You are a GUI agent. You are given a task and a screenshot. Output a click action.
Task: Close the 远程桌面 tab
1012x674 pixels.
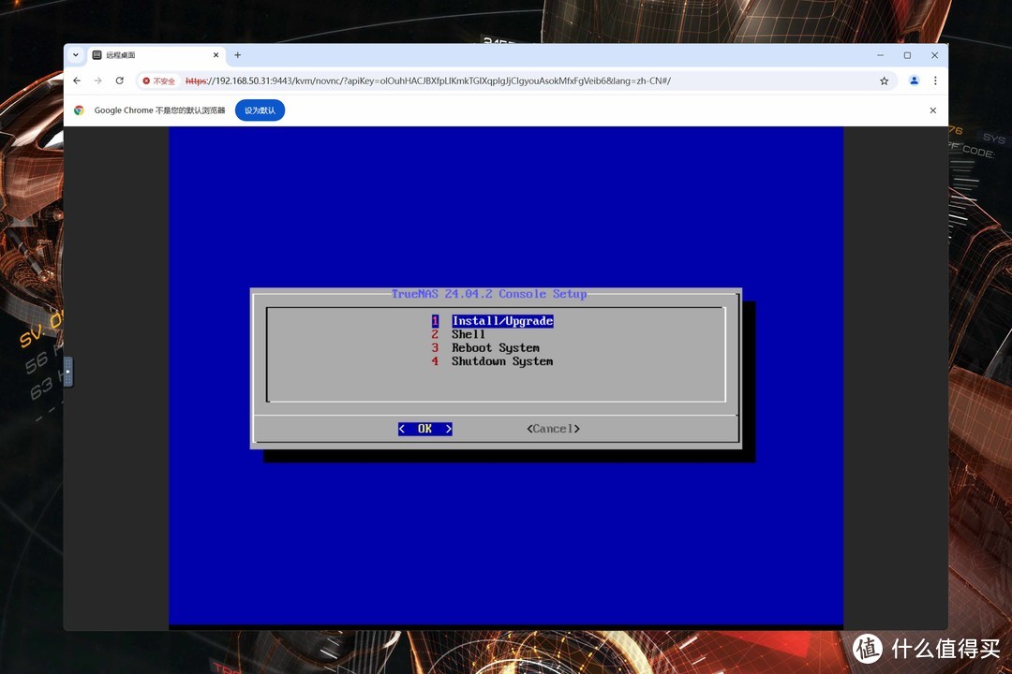tap(216, 55)
